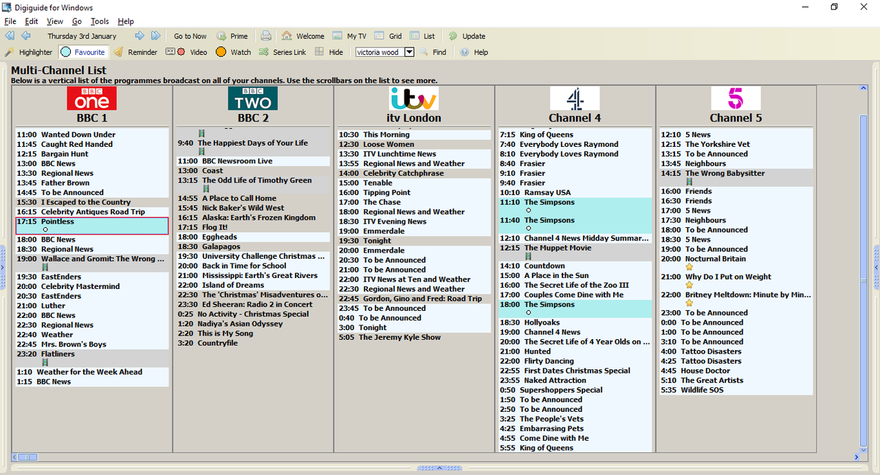Select EastEnders at 19:30

(x=92, y=277)
